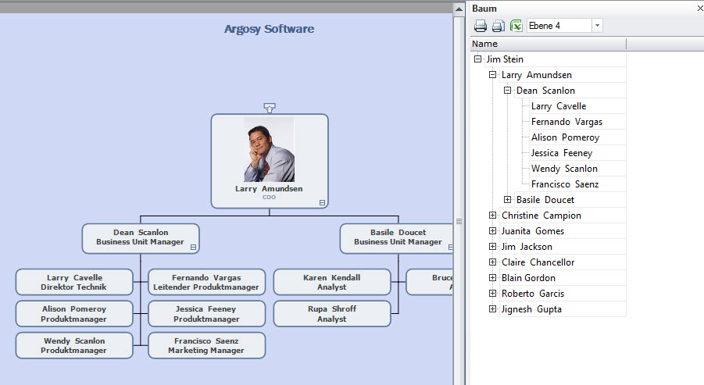
Task: Select Claire Chancellor in the tree
Action: pos(538,262)
